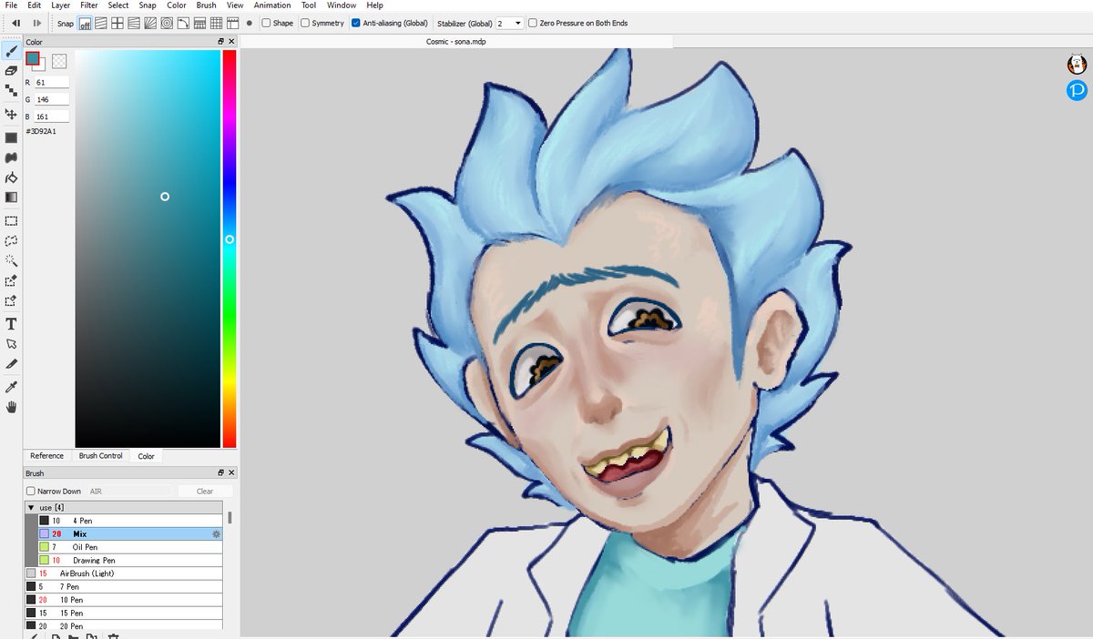
Task: Click the Clear button in Brush panel
Action: pos(205,492)
